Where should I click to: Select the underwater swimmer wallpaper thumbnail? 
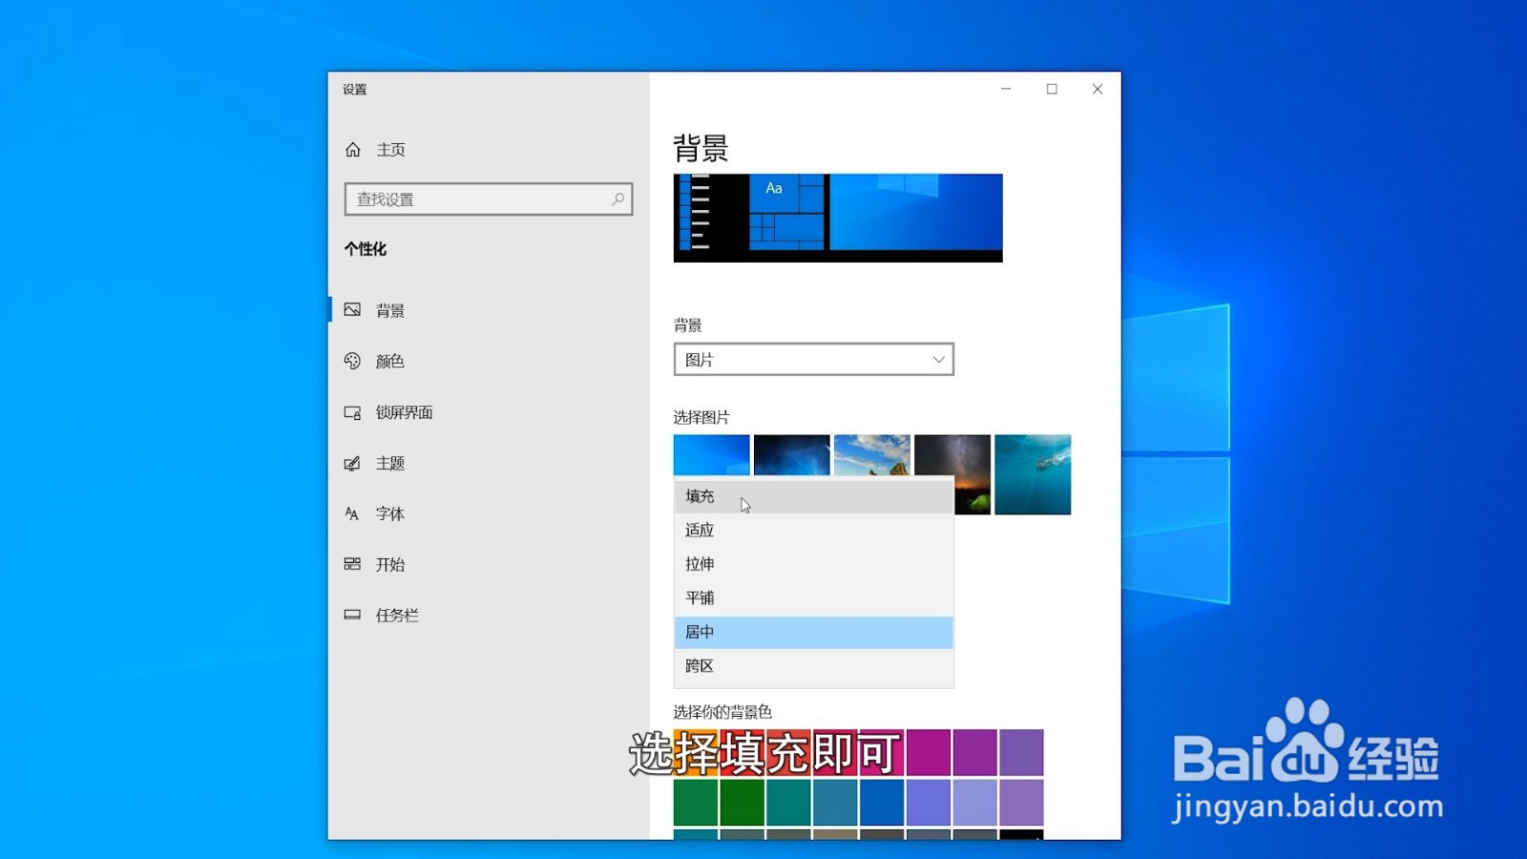click(1033, 474)
